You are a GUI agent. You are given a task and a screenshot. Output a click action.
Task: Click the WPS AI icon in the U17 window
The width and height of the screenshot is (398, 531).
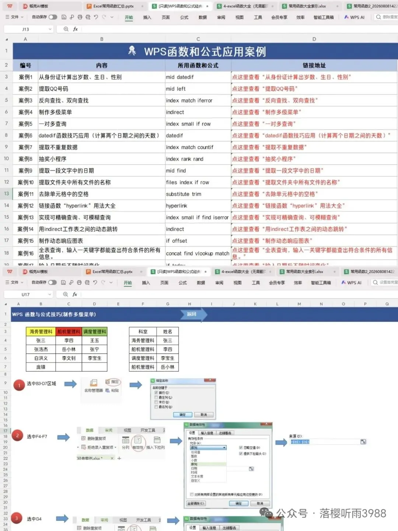click(x=343, y=282)
